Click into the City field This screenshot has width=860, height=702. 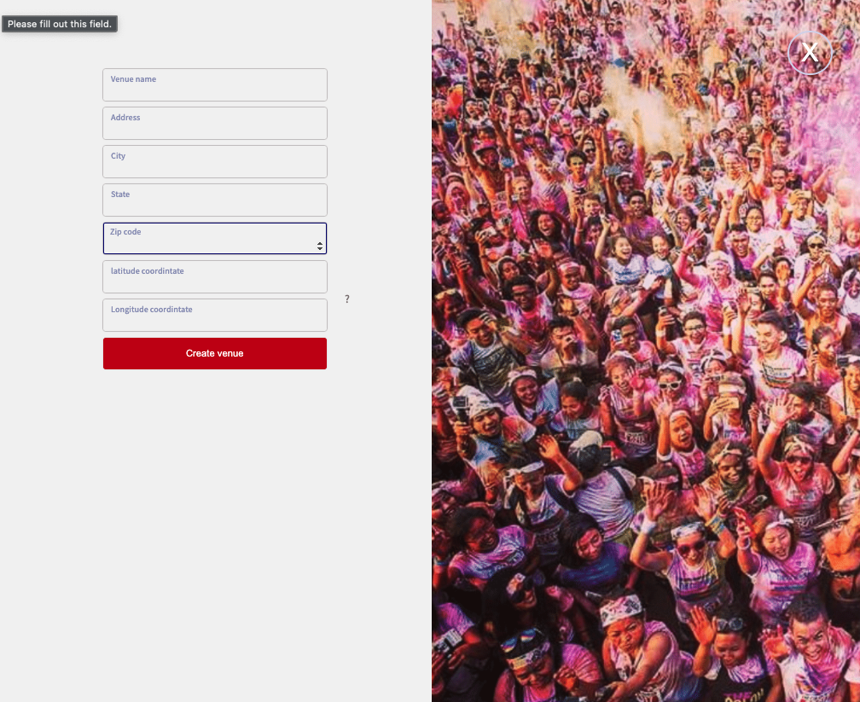tap(215, 161)
